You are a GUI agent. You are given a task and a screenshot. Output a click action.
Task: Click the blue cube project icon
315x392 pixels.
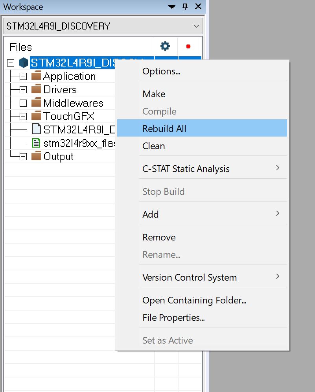tap(24, 63)
